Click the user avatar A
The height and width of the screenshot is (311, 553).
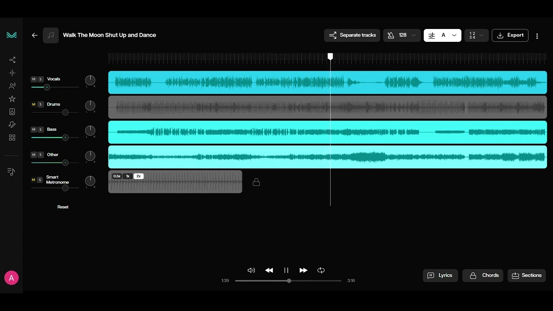(x=11, y=278)
